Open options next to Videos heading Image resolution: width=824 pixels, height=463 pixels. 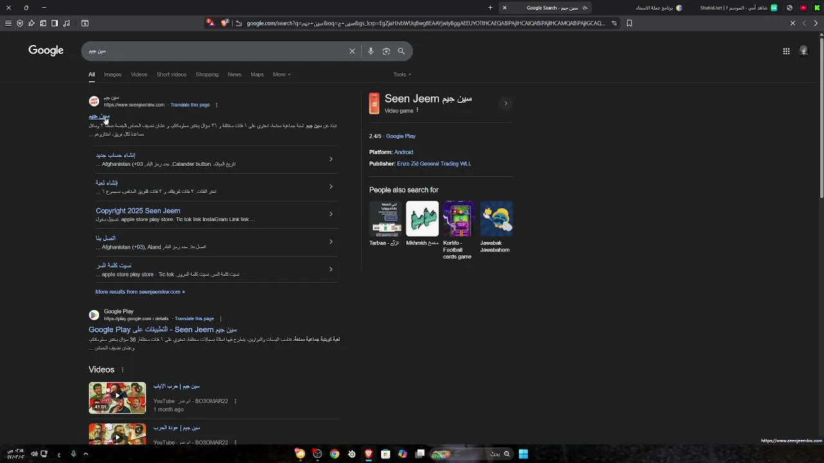click(x=122, y=370)
